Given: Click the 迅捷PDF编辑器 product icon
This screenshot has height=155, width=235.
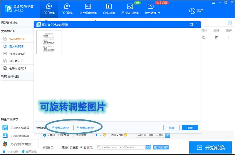Looking at the screenshot, I should click(x=5, y=128).
